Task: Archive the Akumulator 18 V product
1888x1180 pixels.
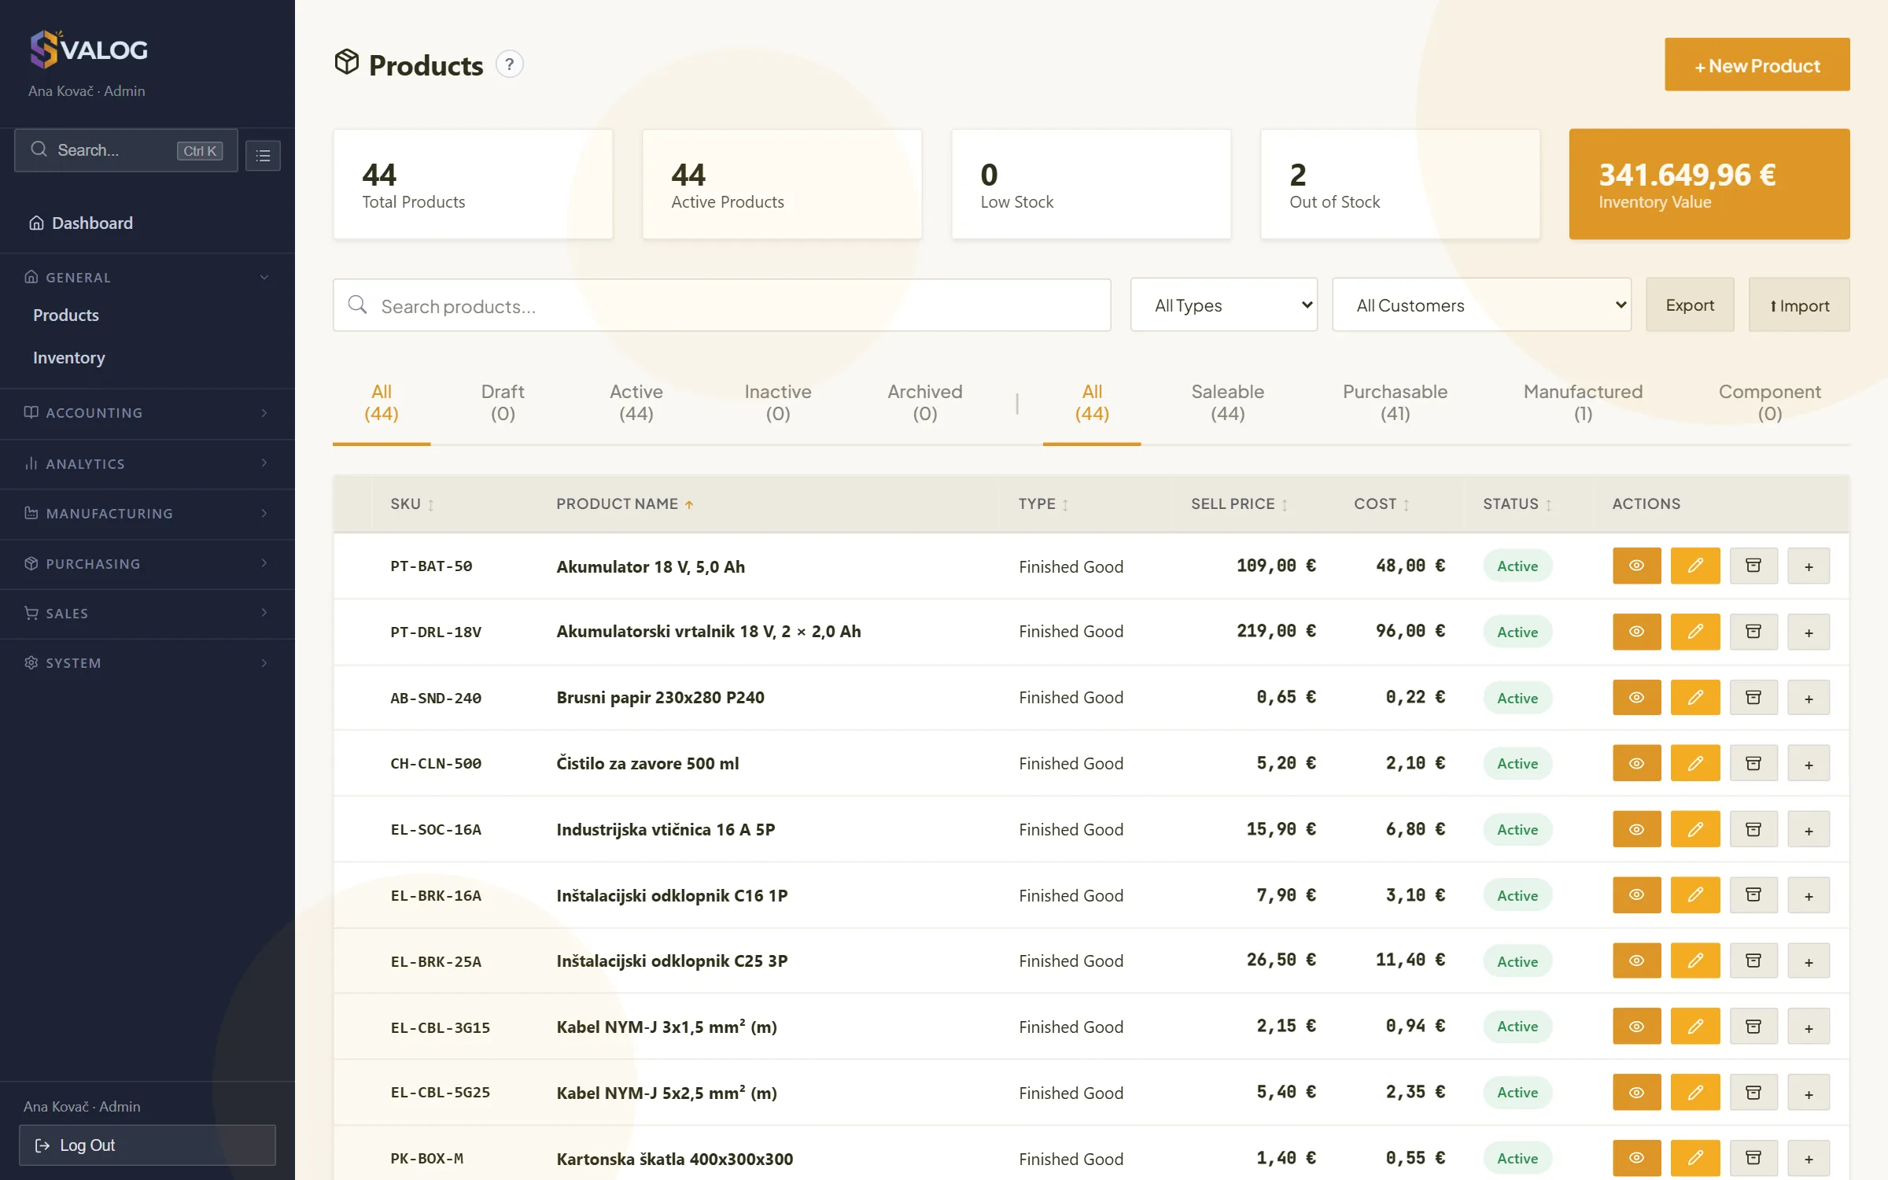Action: click(1753, 566)
